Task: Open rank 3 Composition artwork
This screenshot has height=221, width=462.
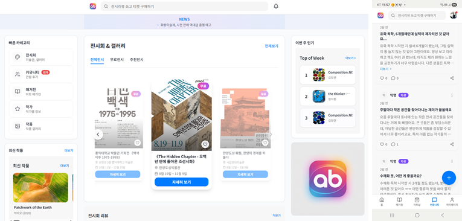Action: click(x=328, y=118)
